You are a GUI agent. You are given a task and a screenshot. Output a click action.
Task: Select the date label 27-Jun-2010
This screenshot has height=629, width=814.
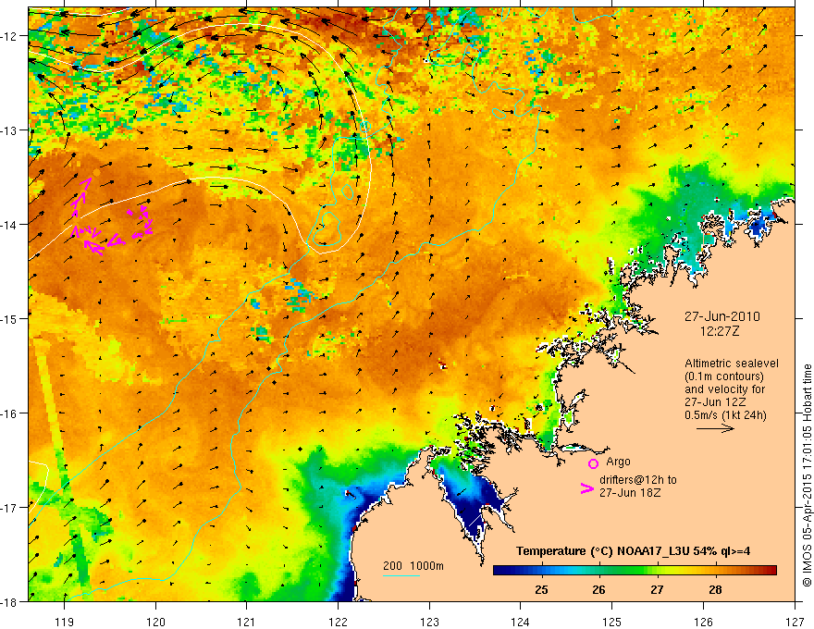coord(722,316)
